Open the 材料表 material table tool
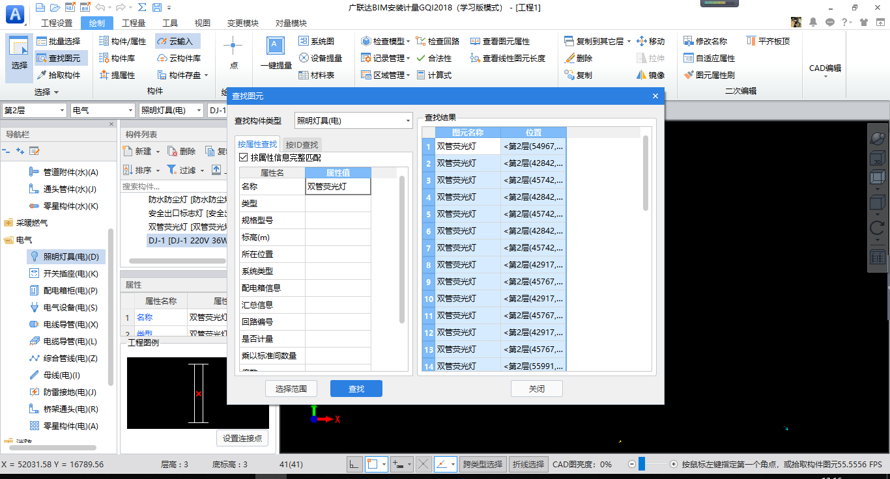This screenshot has width=890, height=479. [317, 75]
